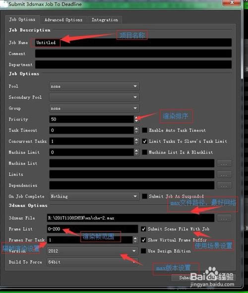
Task: Adjust the Priority stepper arrows
Action: coord(136,119)
